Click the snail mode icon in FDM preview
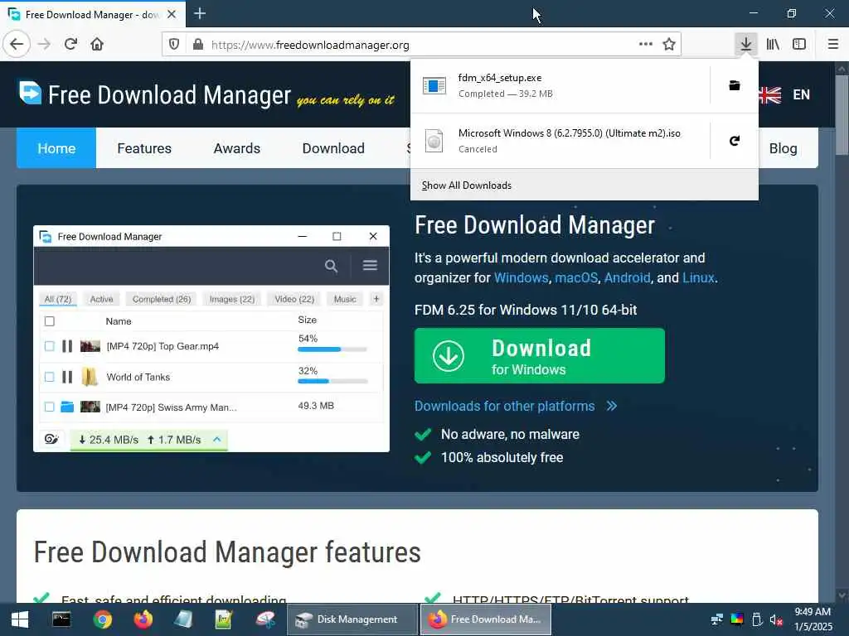Screen dimensions: 849x636 click(x=51, y=439)
